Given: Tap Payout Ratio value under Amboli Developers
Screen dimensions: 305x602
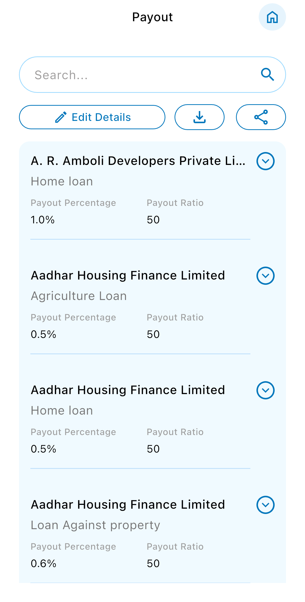Looking at the screenshot, I should [153, 220].
